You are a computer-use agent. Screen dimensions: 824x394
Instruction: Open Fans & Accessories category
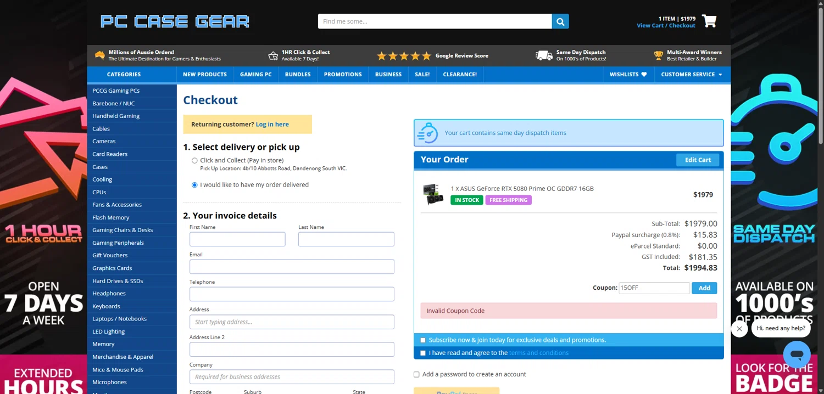tap(132, 205)
